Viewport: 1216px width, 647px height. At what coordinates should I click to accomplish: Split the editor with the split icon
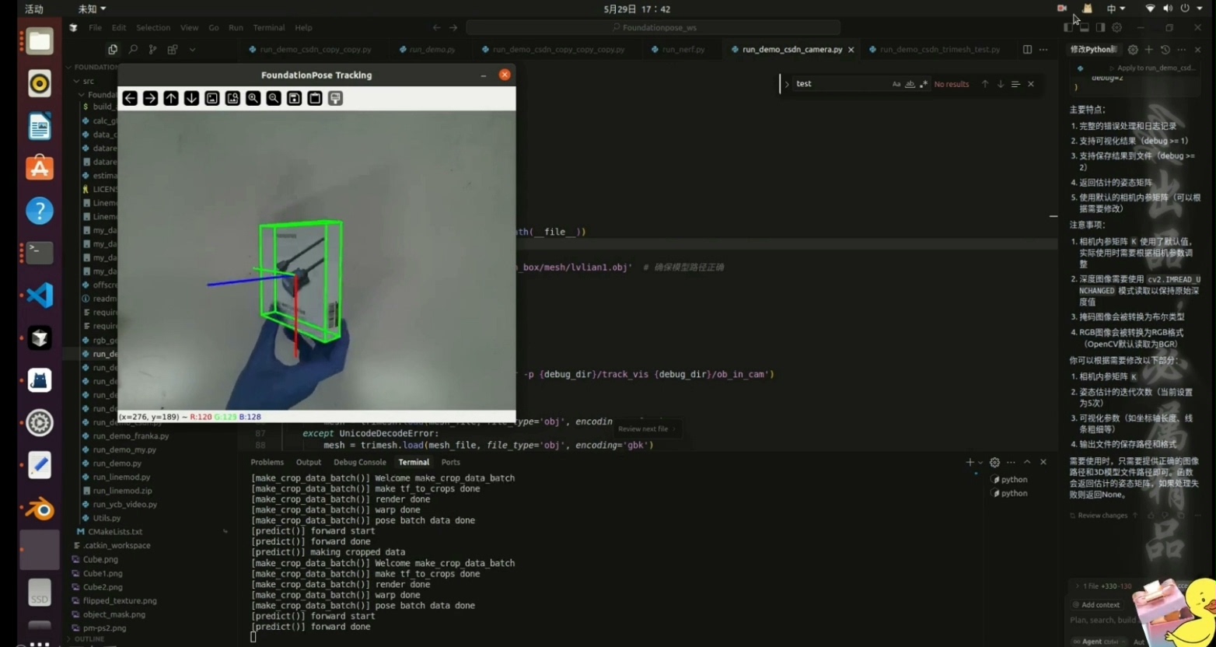pyautogui.click(x=1027, y=50)
